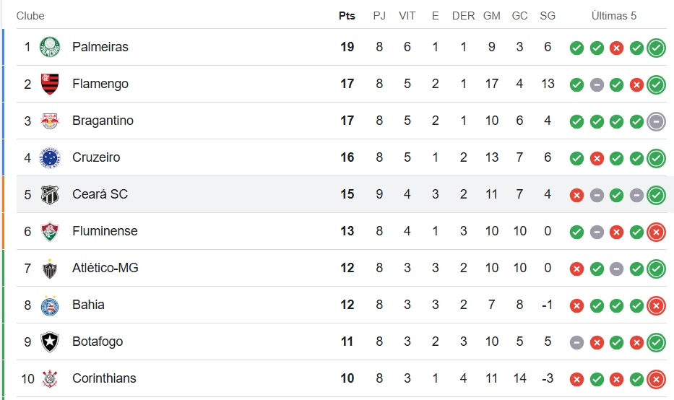Click the Bragantino club crest
Viewport: 674px width, 400px height.
[50, 121]
